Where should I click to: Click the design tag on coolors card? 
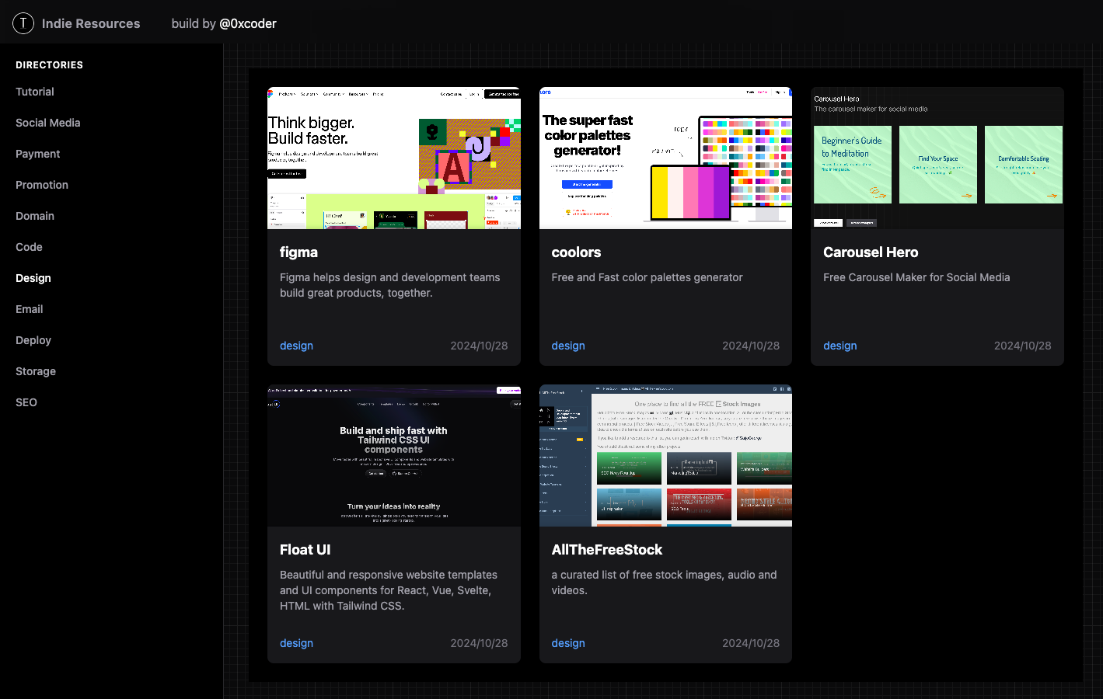coord(568,346)
